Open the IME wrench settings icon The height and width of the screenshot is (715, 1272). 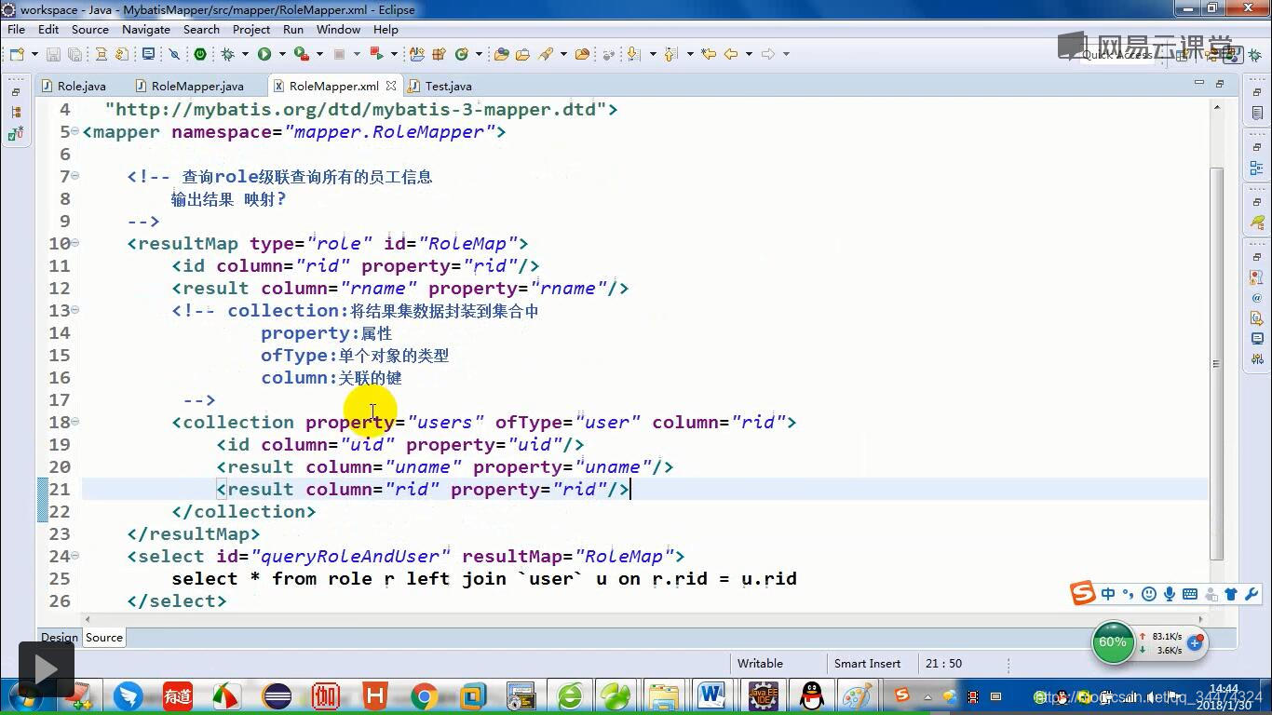(1252, 594)
